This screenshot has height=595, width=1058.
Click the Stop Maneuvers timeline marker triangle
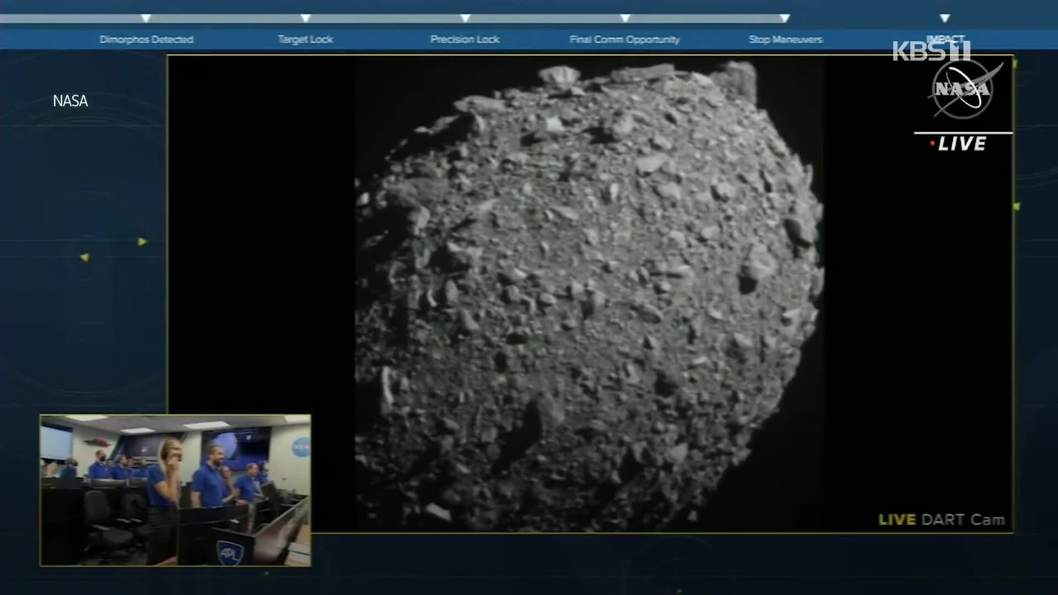pos(785,19)
